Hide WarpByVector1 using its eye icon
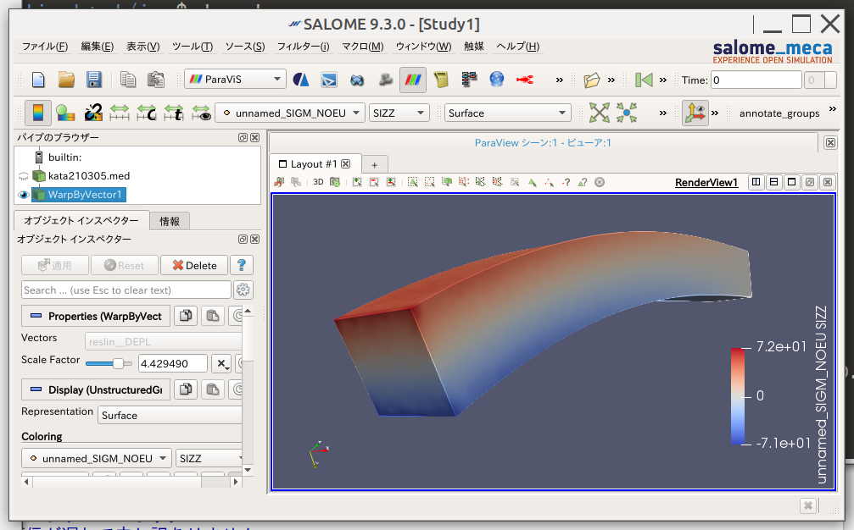The height and width of the screenshot is (530, 854). pyautogui.click(x=23, y=195)
